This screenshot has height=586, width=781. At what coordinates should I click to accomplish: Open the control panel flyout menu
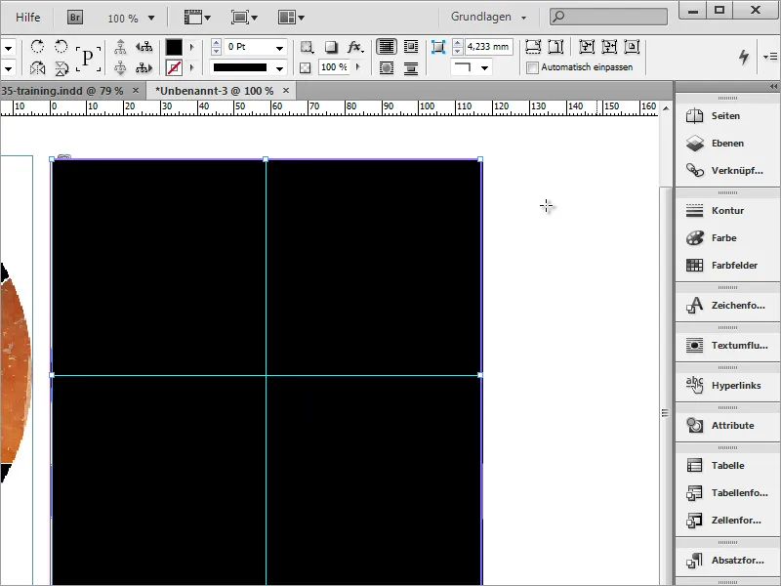pos(770,57)
